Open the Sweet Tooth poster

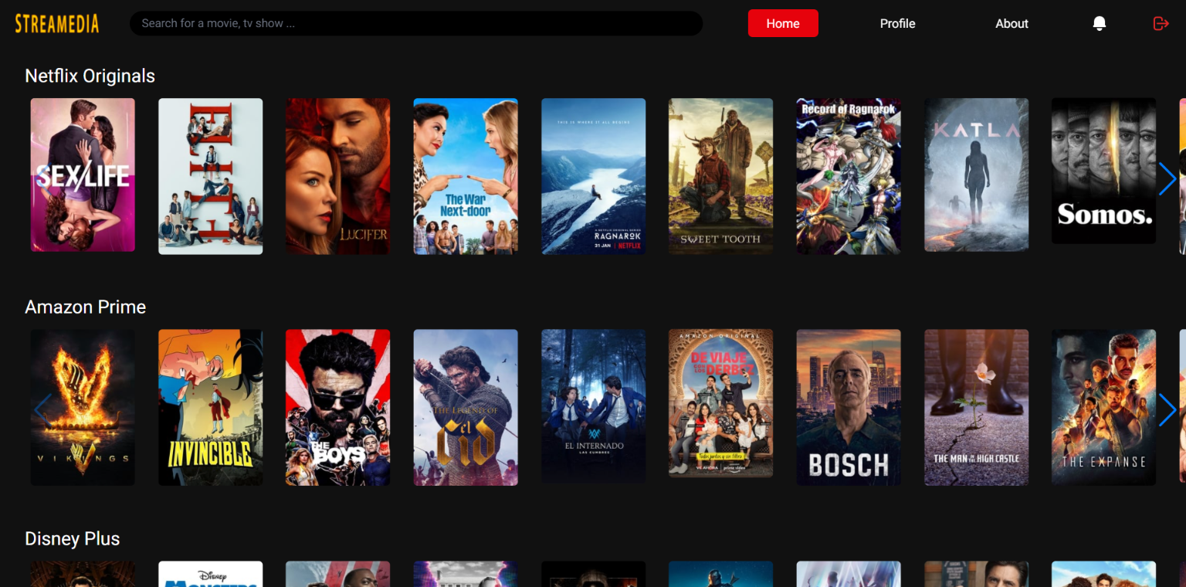[721, 175]
